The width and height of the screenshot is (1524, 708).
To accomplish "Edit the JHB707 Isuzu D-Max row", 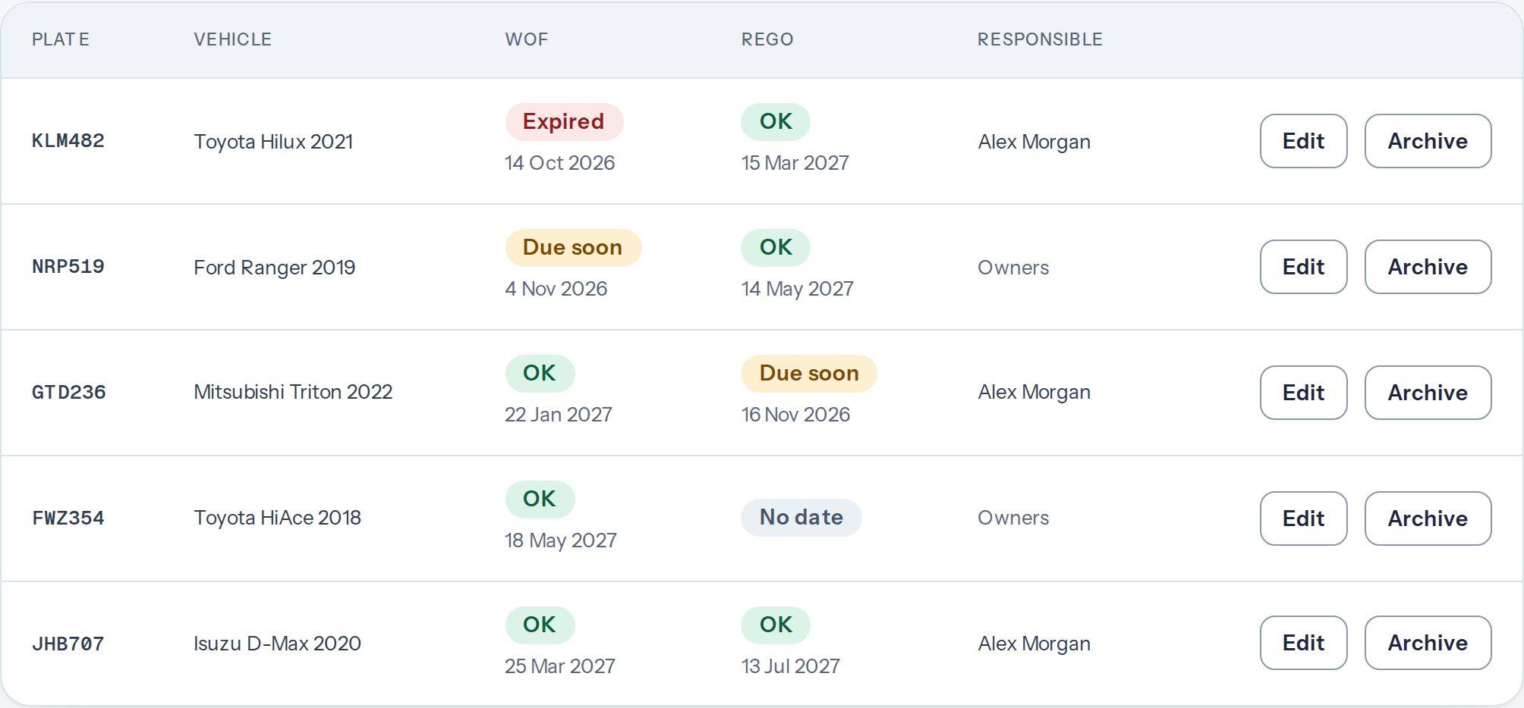I will click(1303, 643).
